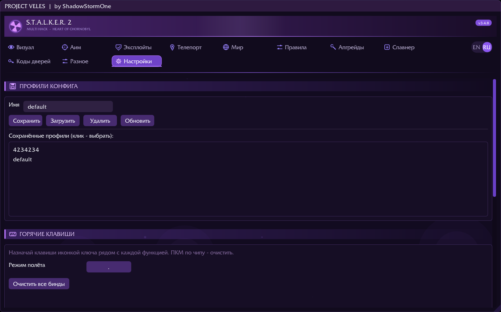501x312 pixels.
Task: Refresh the profile list with Обновить
Action: (137, 121)
